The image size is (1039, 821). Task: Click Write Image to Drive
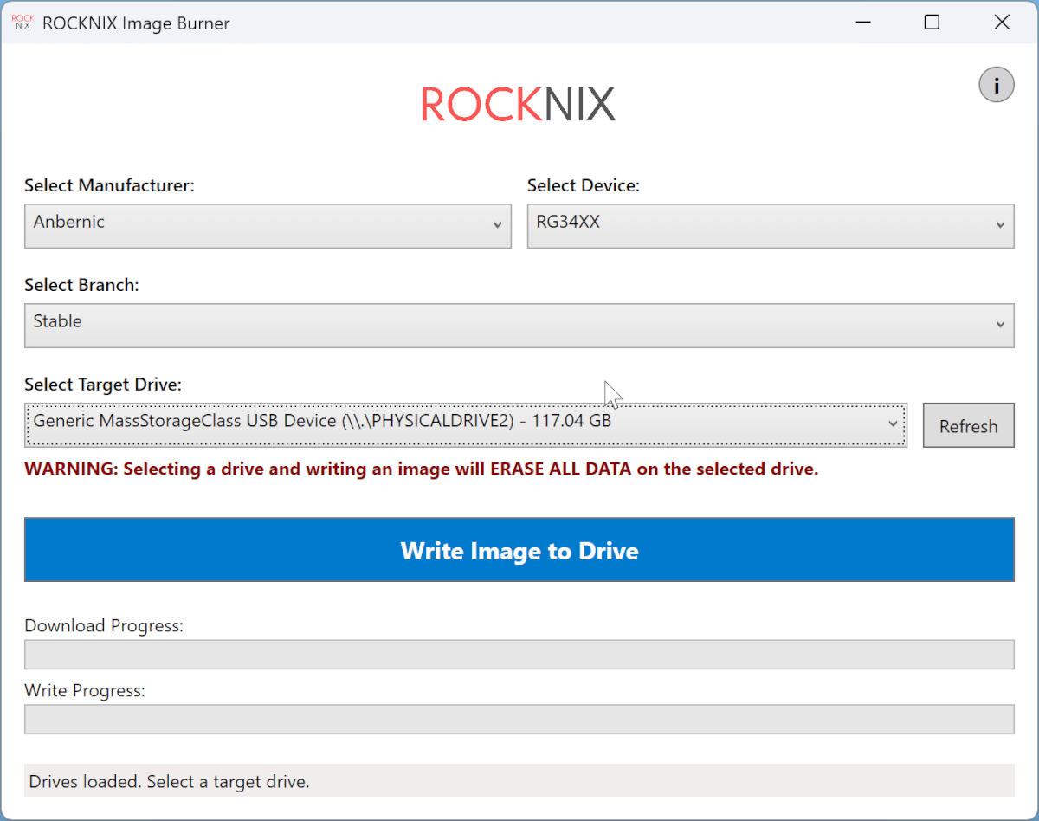point(519,549)
